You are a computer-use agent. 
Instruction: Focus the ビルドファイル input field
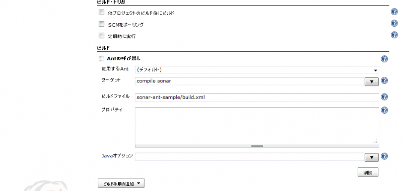coord(257,97)
